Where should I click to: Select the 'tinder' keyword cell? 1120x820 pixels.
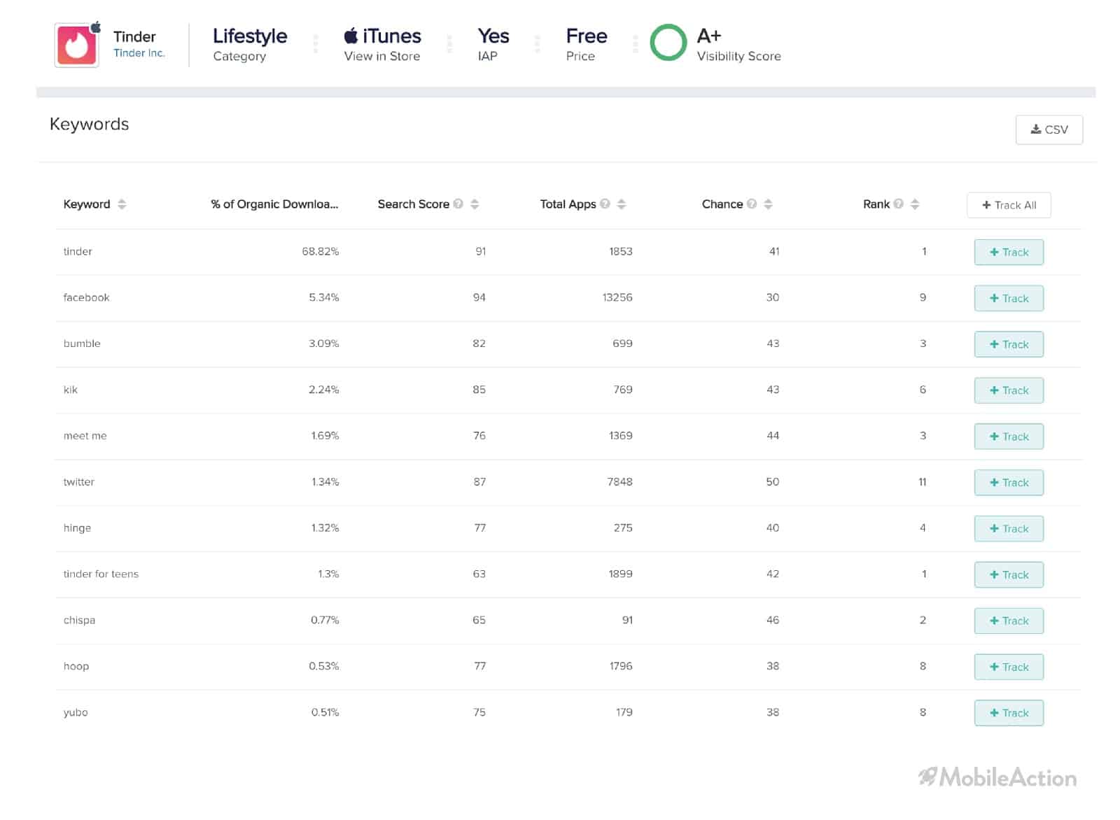click(78, 251)
